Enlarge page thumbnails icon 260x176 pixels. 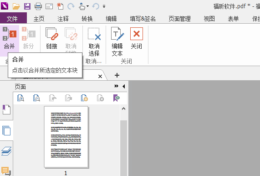pos(21,98)
